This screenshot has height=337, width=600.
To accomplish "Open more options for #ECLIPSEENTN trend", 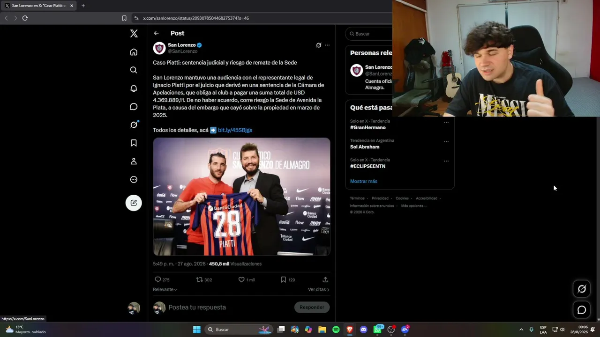I will click(x=446, y=161).
